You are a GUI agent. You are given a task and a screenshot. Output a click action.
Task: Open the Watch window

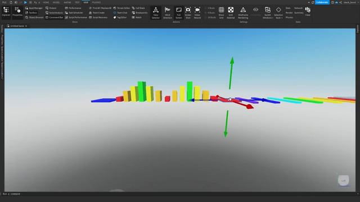tap(137, 17)
